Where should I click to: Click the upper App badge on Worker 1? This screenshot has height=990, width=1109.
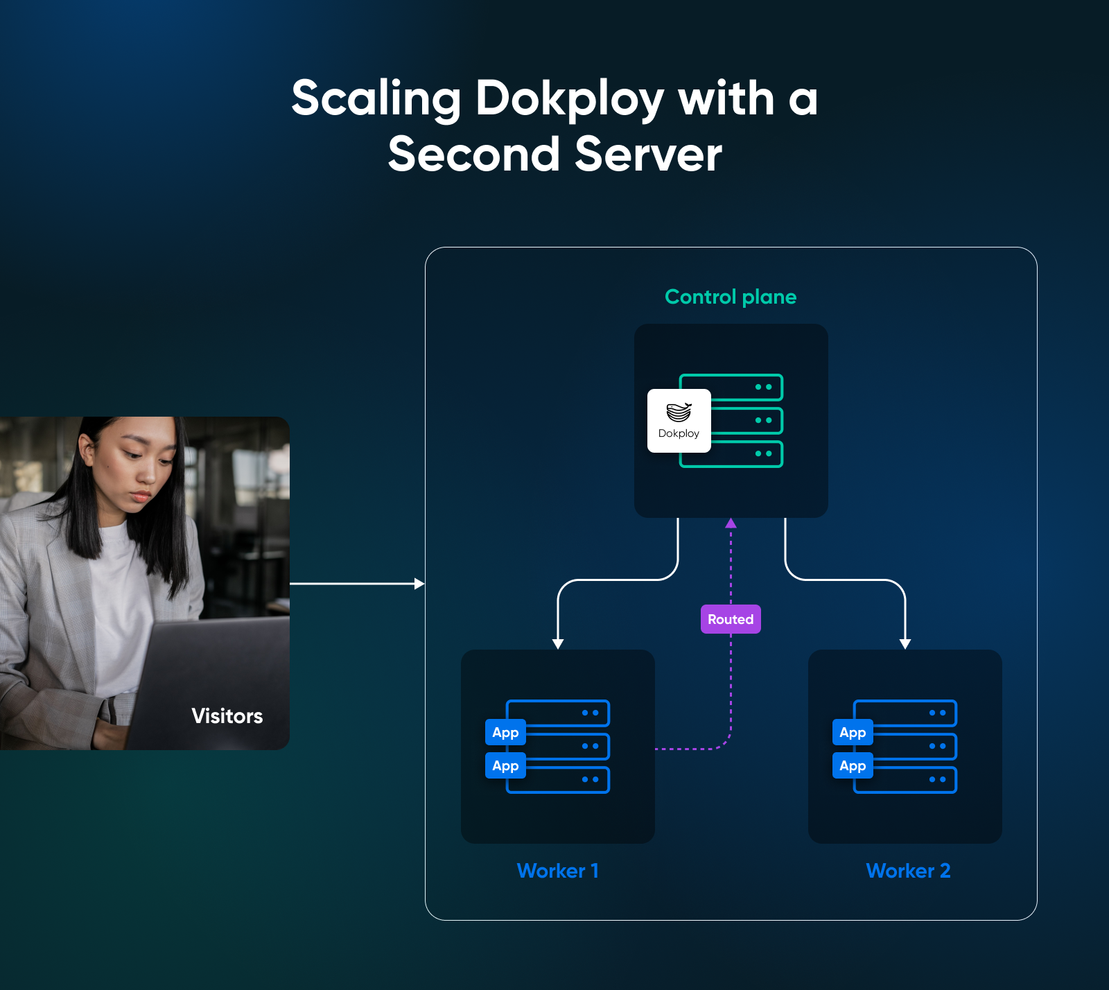pos(505,732)
